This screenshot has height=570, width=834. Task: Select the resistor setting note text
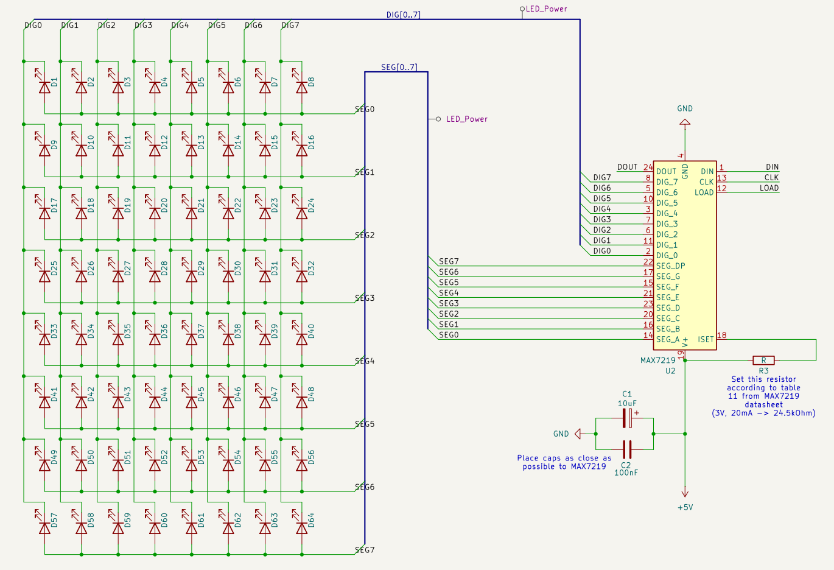[x=763, y=396]
